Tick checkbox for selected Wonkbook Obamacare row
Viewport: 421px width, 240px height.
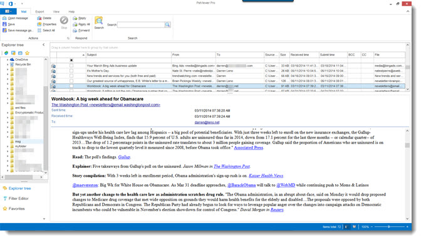71,86
